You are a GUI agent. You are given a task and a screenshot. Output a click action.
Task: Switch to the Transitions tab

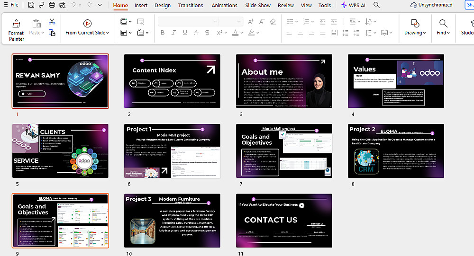tap(191, 5)
